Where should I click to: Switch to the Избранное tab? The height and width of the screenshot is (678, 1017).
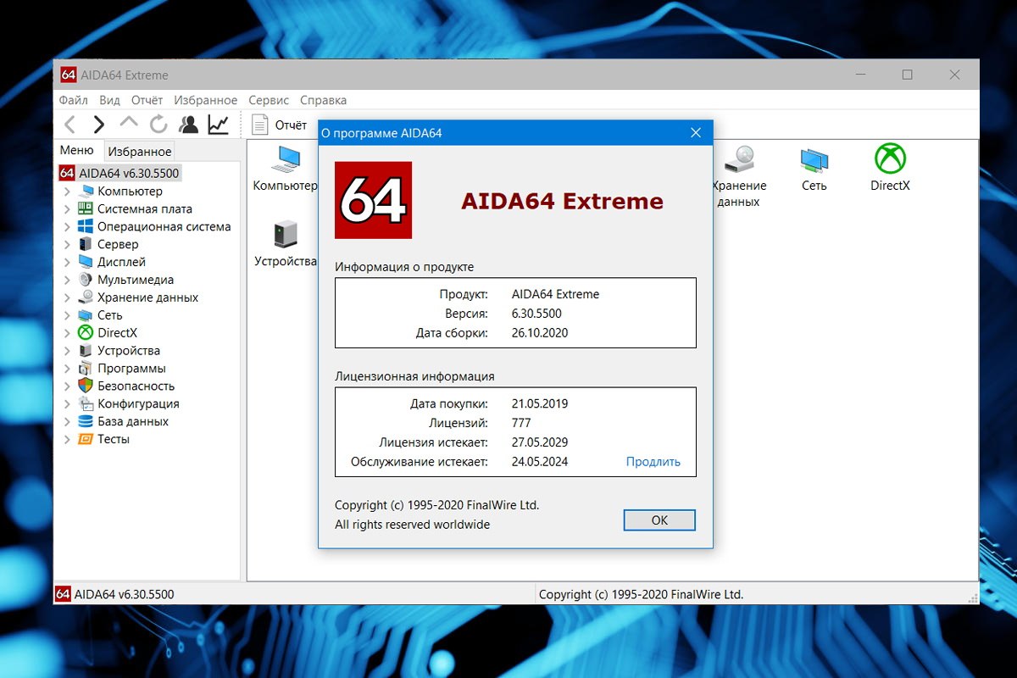point(140,152)
